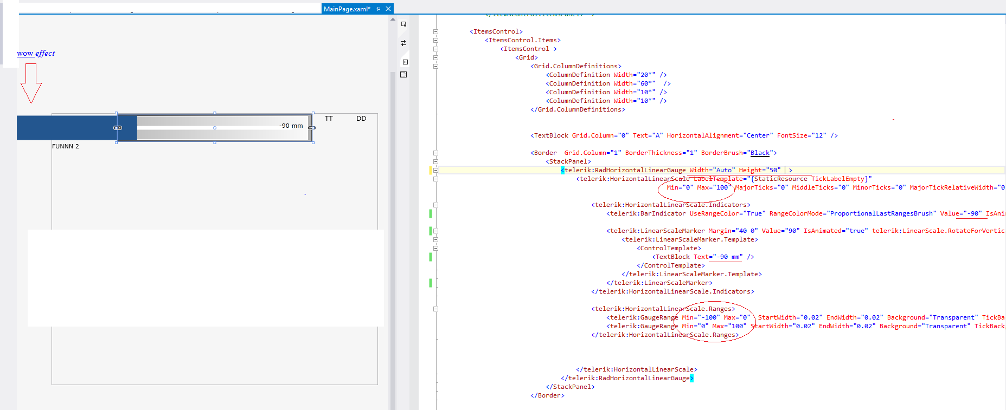Collapse the Border element region
1006x410 pixels.
(x=435, y=153)
